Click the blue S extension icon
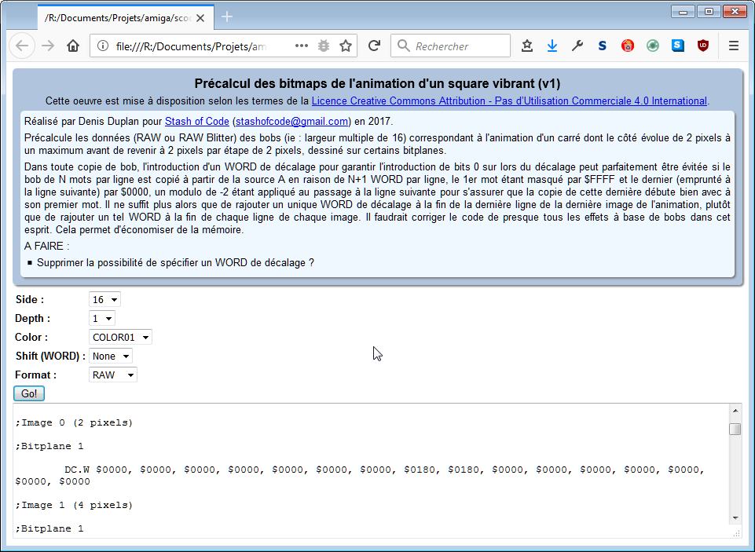This screenshot has width=755, height=552. point(603,46)
